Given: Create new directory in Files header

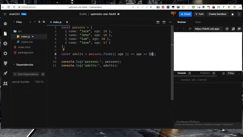Looking at the screenshot, I should (x=44, y=22).
